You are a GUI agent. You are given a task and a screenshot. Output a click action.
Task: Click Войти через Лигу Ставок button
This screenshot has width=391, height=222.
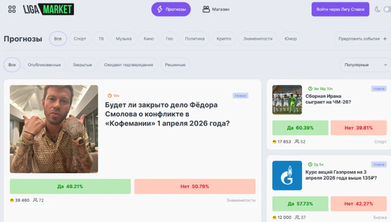[x=340, y=9]
